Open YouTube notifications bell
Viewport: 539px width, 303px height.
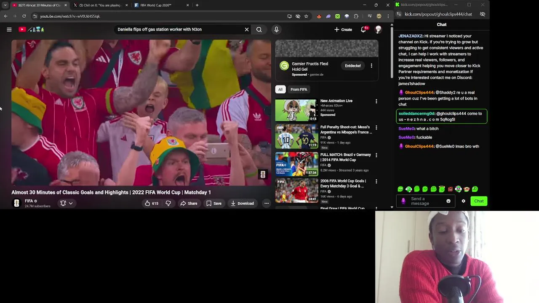point(363,29)
